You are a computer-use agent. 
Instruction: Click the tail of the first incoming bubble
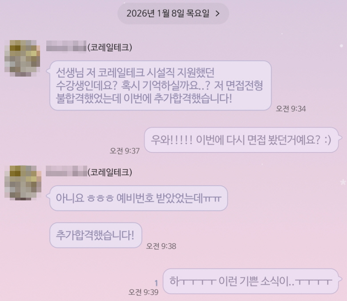(x=48, y=71)
